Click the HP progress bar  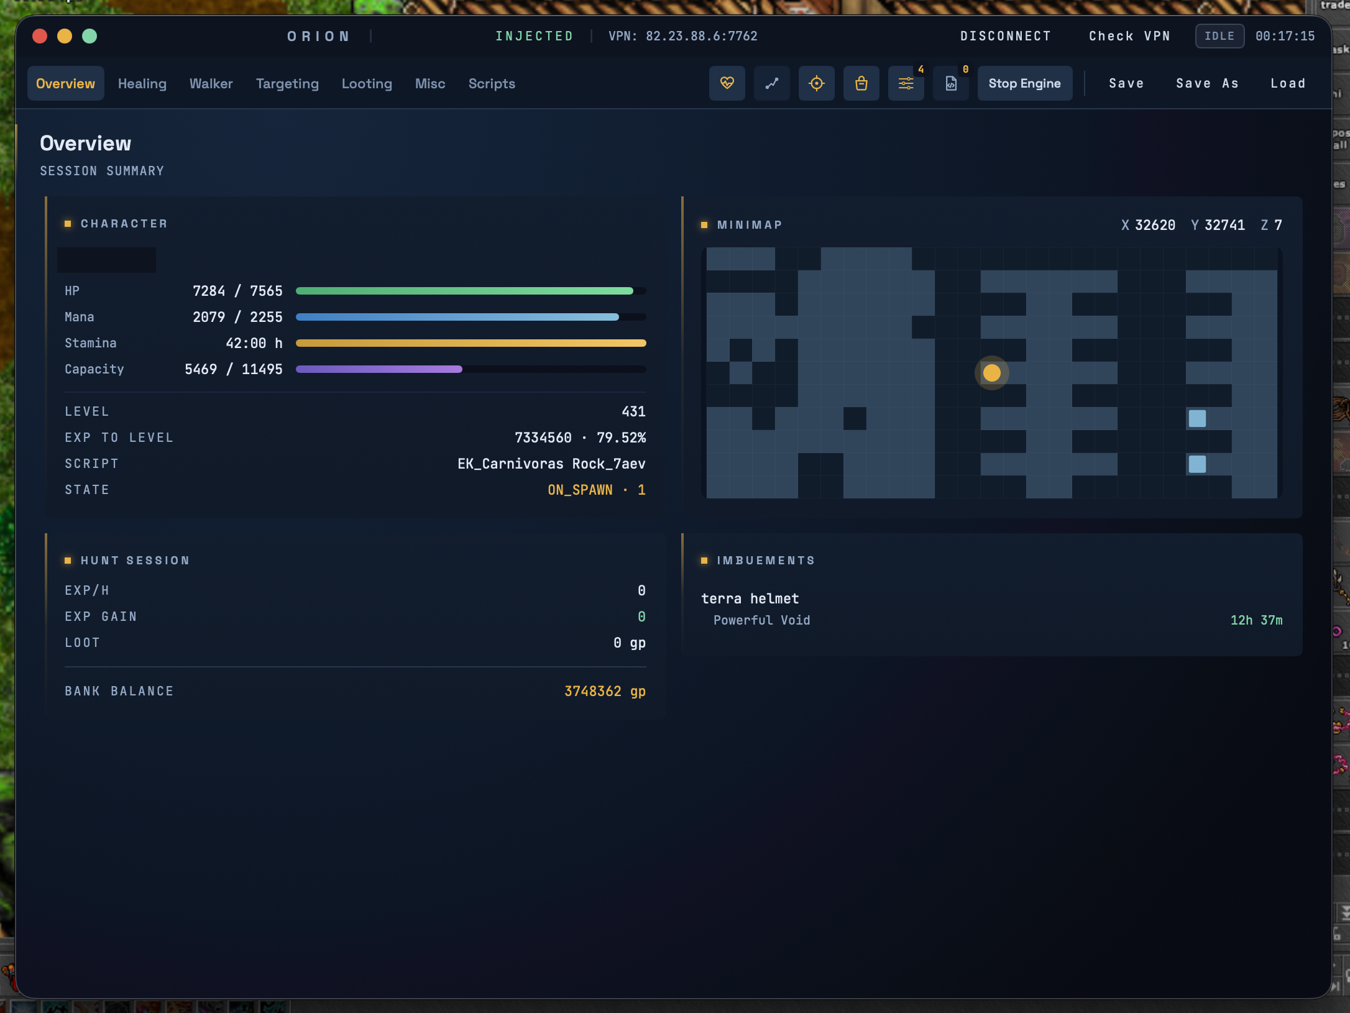point(471,291)
